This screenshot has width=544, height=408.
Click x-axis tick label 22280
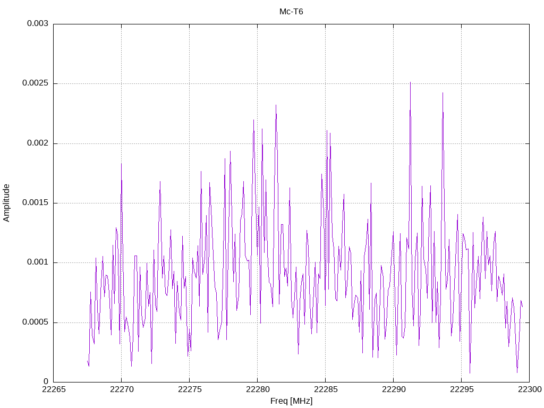tap(258, 389)
